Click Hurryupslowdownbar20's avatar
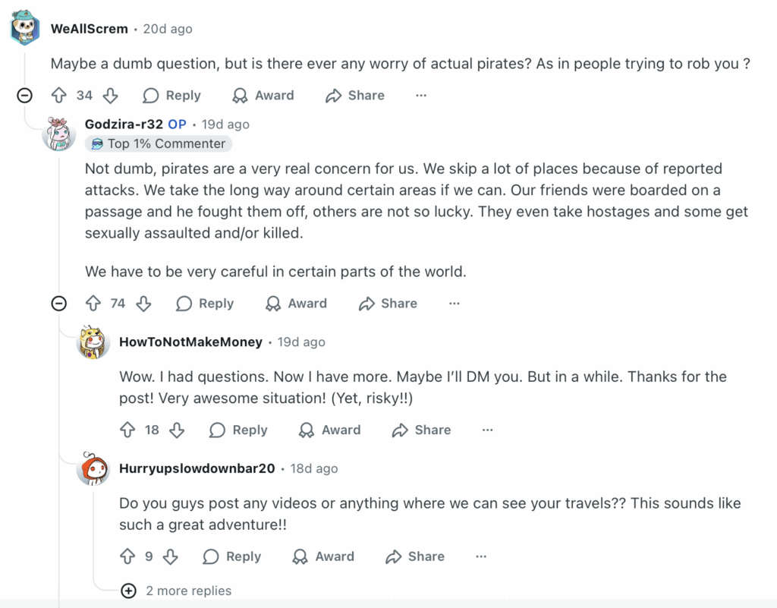 point(93,469)
